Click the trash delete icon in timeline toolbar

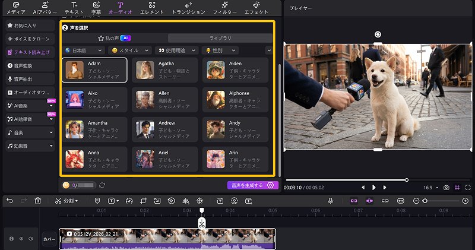pyautogui.click(x=38, y=201)
